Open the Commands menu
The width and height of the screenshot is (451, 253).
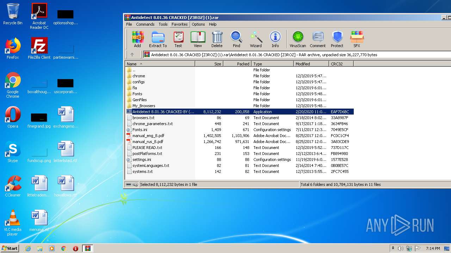[x=145, y=24]
